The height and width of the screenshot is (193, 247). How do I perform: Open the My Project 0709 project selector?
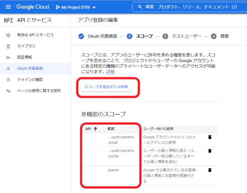(x=76, y=7)
